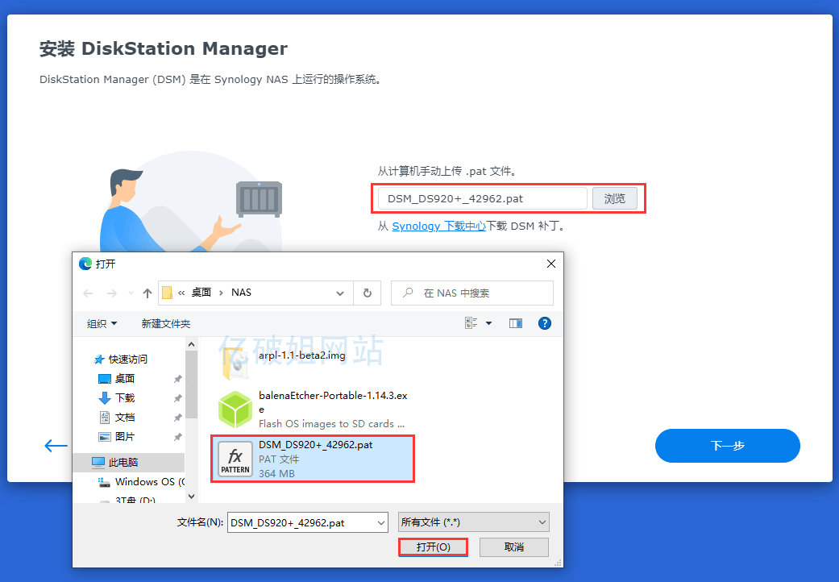Expand the address bar path dropdown

(340, 293)
